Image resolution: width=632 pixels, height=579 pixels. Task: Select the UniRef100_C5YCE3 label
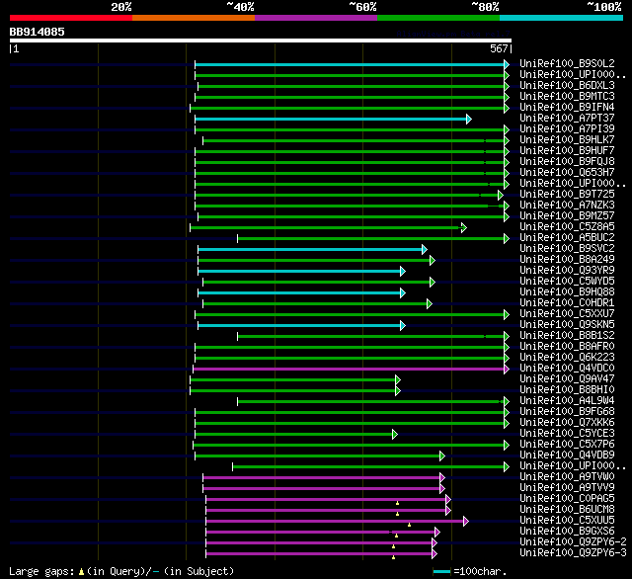point(567,434)
